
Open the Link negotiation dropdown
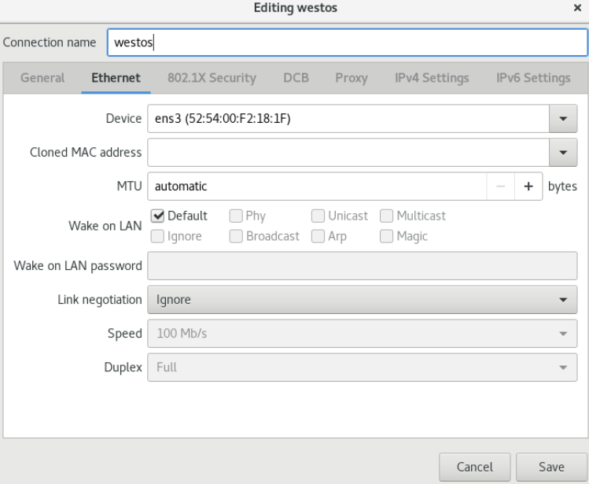click(362, 300)
